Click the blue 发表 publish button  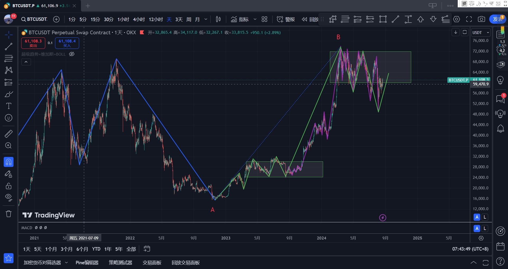pyautogui.click(x=498, y=19)
